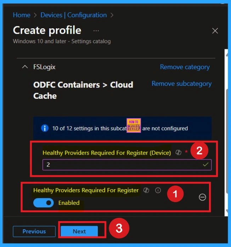The width and height of the screenshot is (231, 247).
Task: Click the Next button
Action: click(x=79, y=231)
